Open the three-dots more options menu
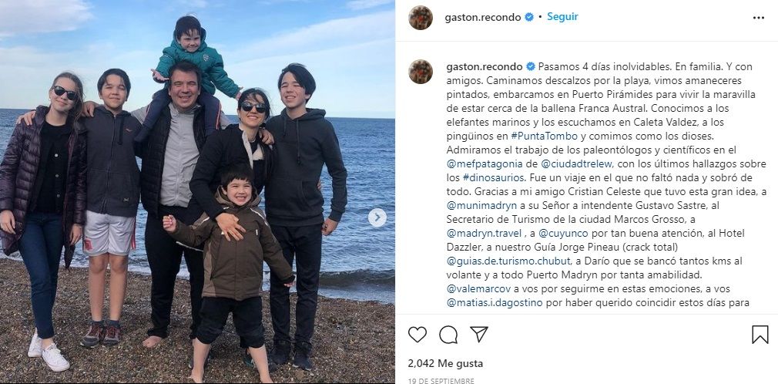Viewport: 778px width, 384px height. coord(759,18)
